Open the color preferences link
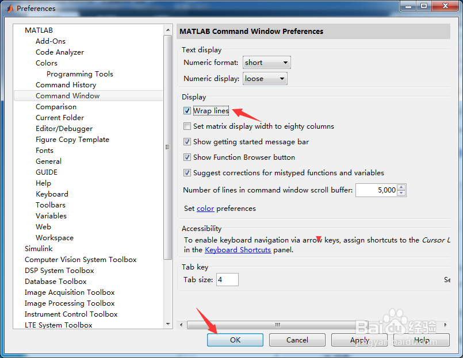Viewport: 463px width, 358px height. (x=205, y=209)
